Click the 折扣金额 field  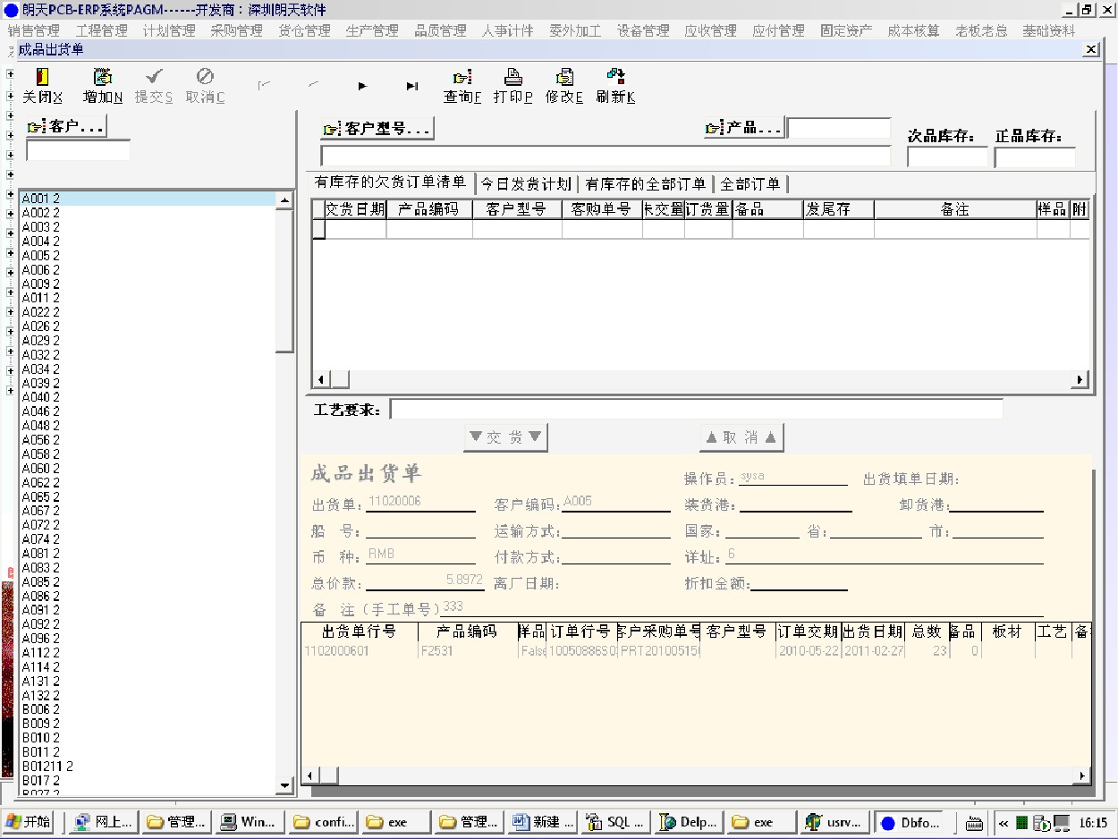click(799, 582)
